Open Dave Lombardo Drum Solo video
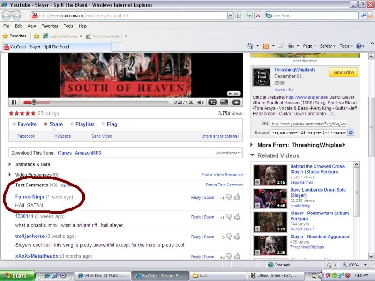 coord(318,192)
